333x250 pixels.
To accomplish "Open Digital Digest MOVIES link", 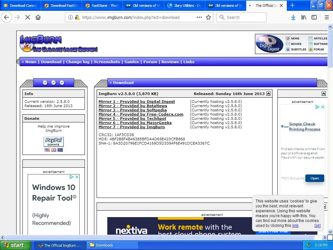I will 294,44.
